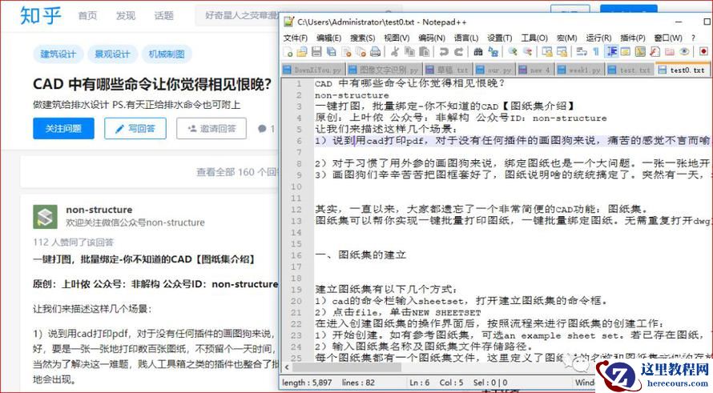Open the 编辑(E) menu
This screenshot has width=713, height=393.
pos(328,38)
